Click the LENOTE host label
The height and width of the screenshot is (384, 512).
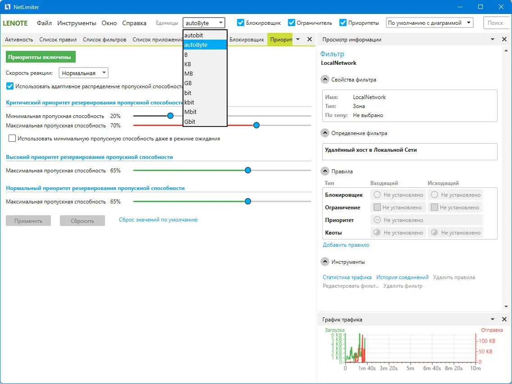pyautogui.click(x=15, y=23)
